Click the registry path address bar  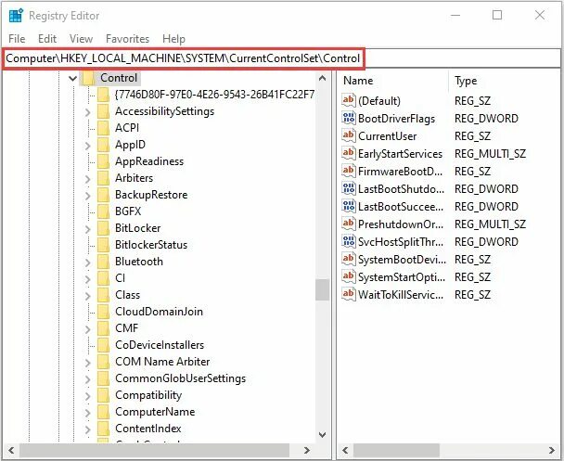tap(280, 58)
